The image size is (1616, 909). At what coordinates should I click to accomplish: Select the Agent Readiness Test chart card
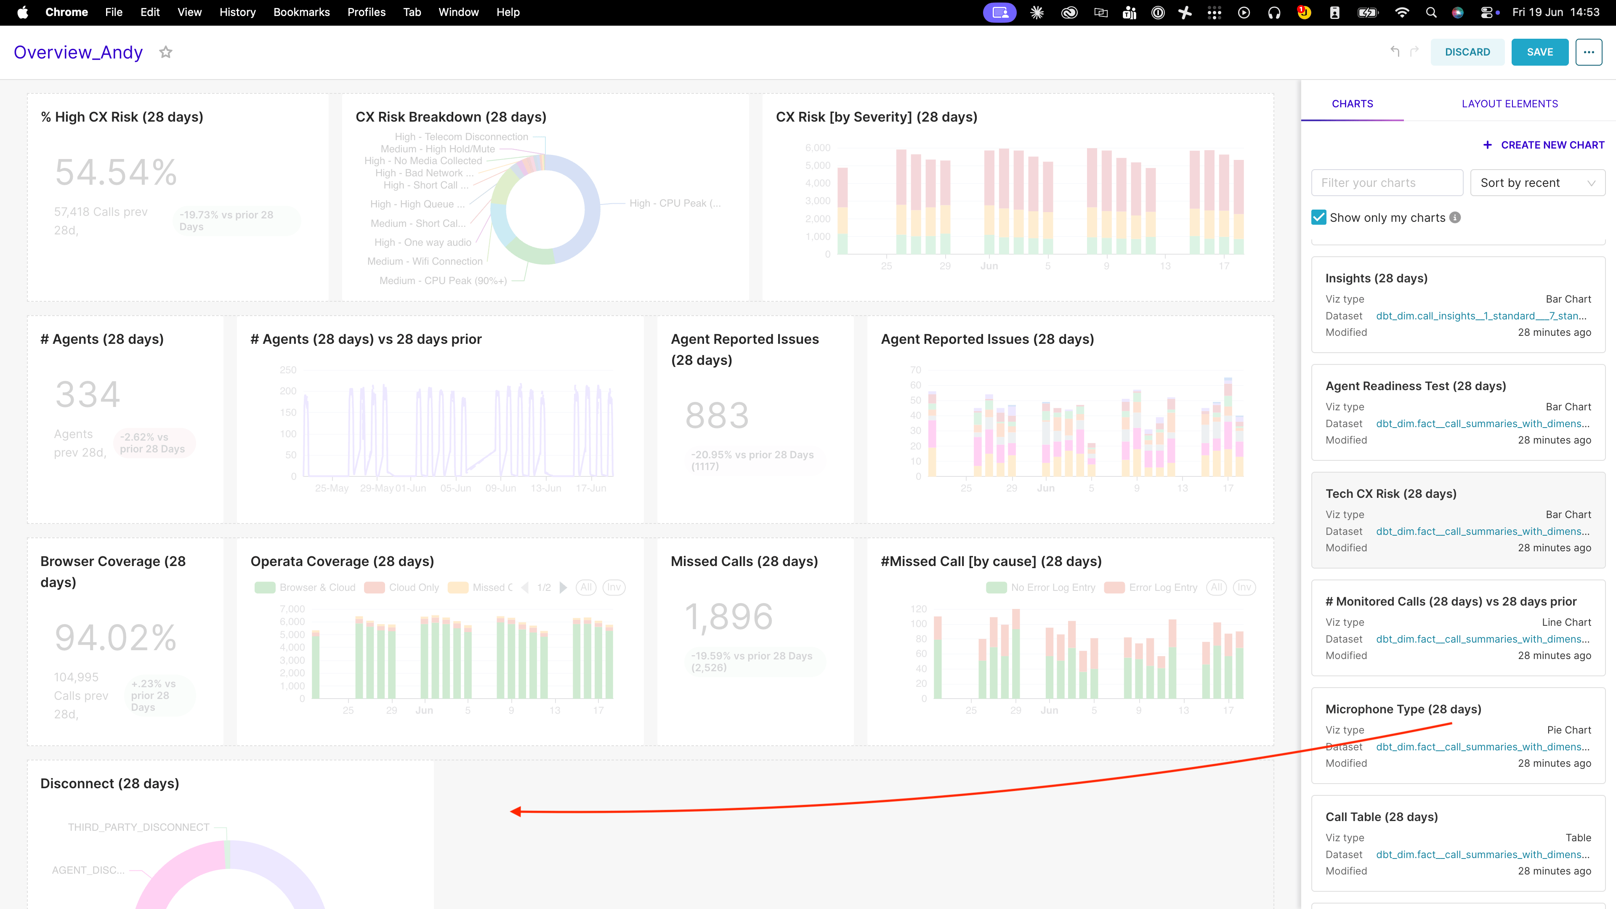[1458, 412]
